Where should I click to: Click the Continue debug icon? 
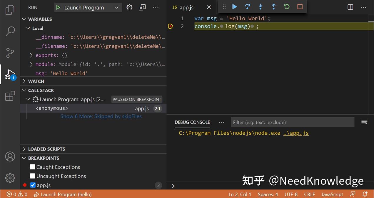point(234,6)
